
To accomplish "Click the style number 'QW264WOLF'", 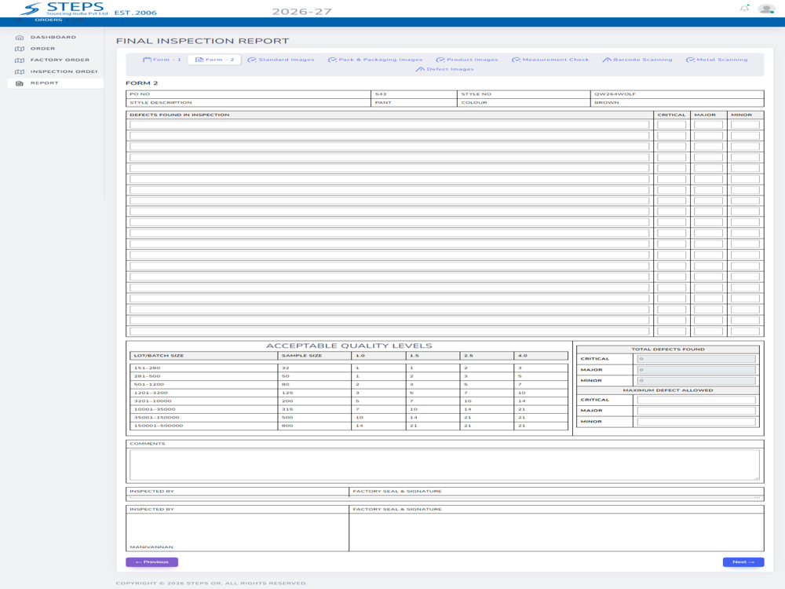I will (x=615, y=94).
